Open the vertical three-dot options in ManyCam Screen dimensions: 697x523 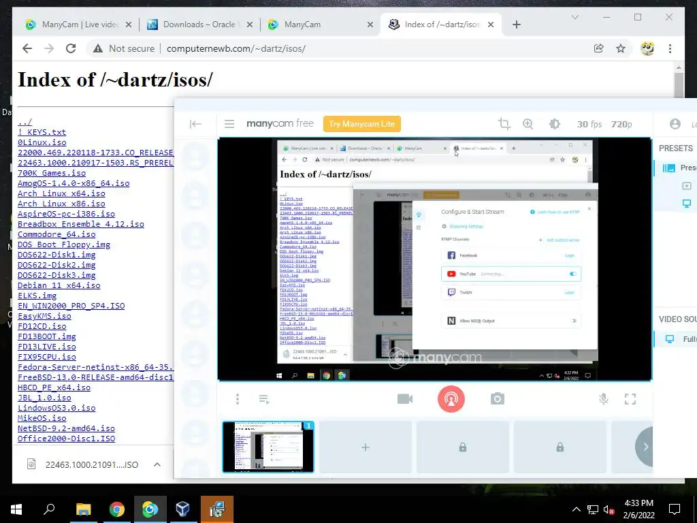click(238, 399)
